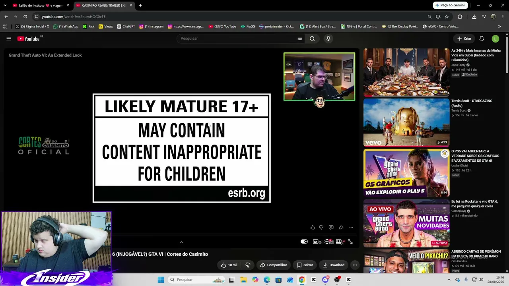Click the YouTube search magnifier button

pos(312,39)
